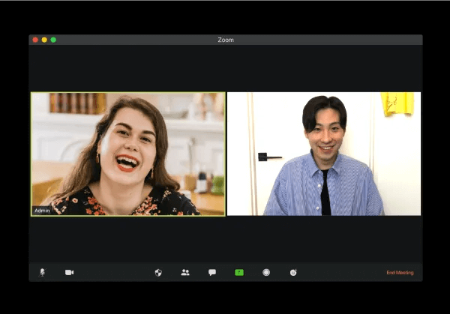Select the video tile of man in blue shirt
The width and height of the screenshot is (450, 314).
coord(324,154)
